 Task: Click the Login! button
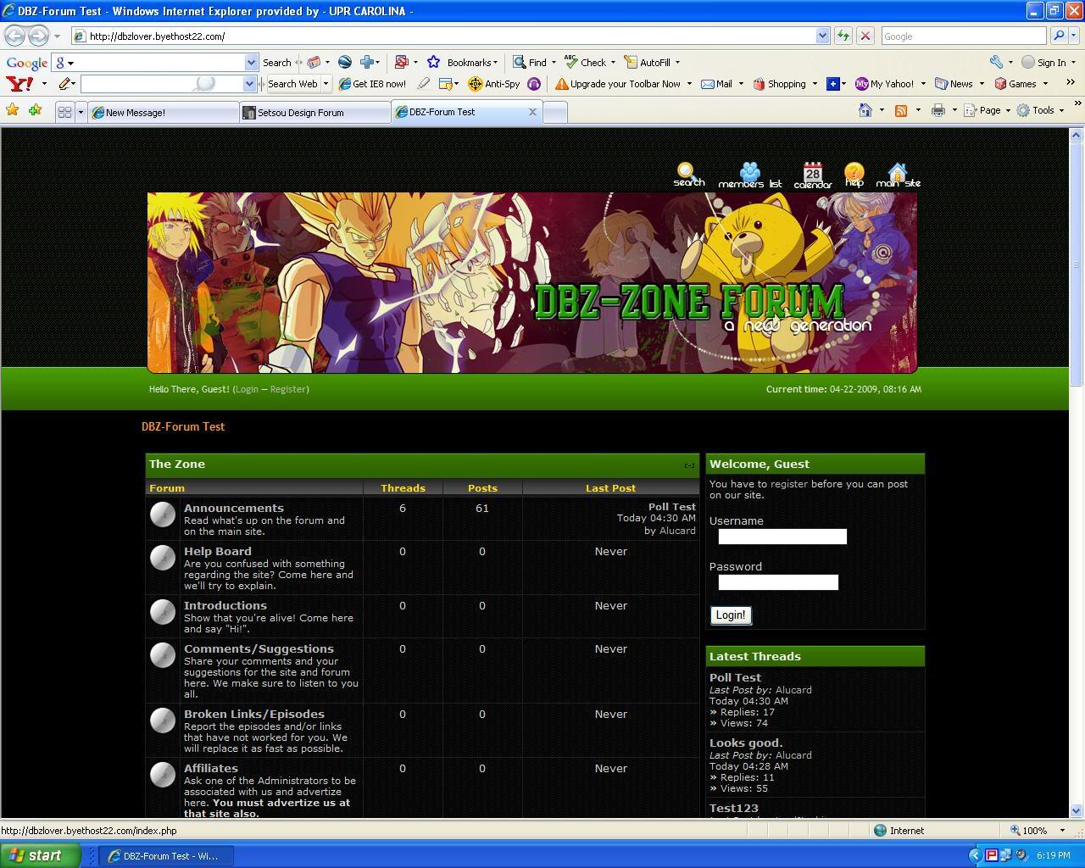pos(731,615)
